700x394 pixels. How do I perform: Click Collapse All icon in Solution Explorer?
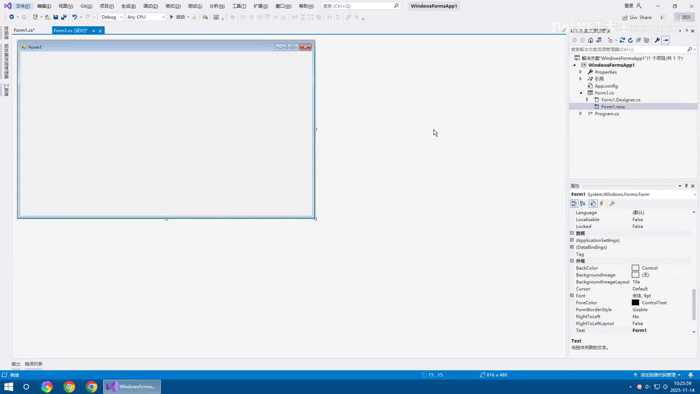(x=638, y=40)
